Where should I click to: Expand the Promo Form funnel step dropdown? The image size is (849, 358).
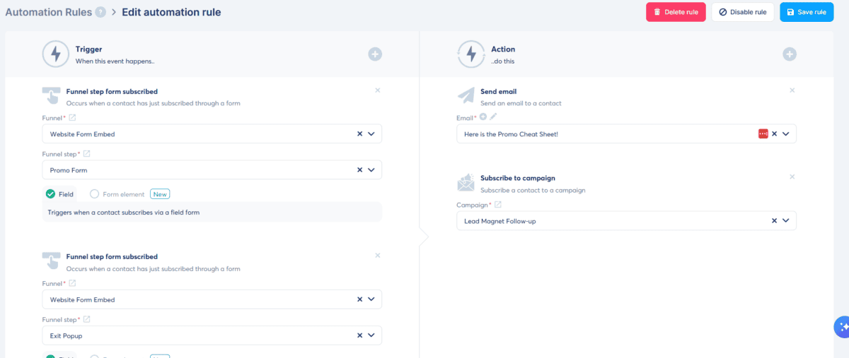(x=371, y=170)
